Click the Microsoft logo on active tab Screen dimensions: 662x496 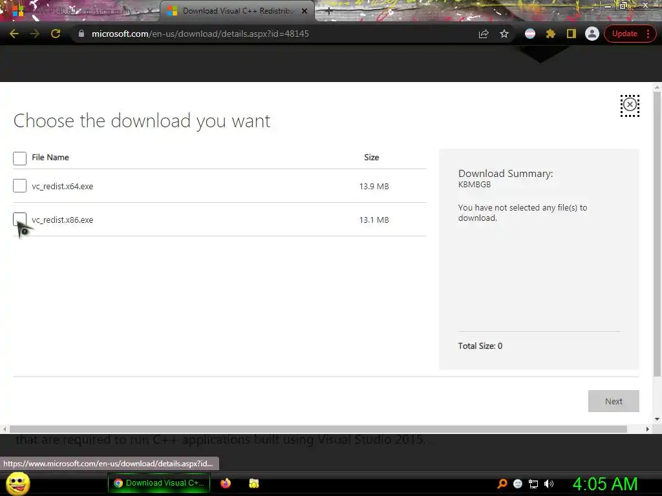click(x=172, y=11)
